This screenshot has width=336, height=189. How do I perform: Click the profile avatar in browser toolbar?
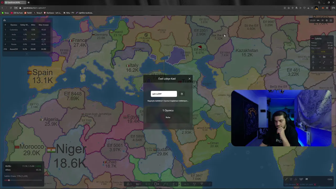point(316,8)
